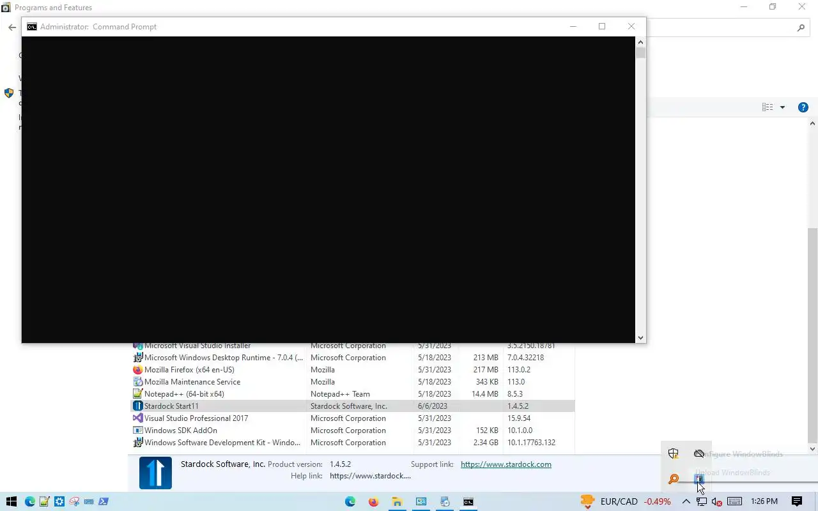This screenshot has height=511, width=818.
Task: Click the "2.34 GB" size cell
Action: pos(485,443)
